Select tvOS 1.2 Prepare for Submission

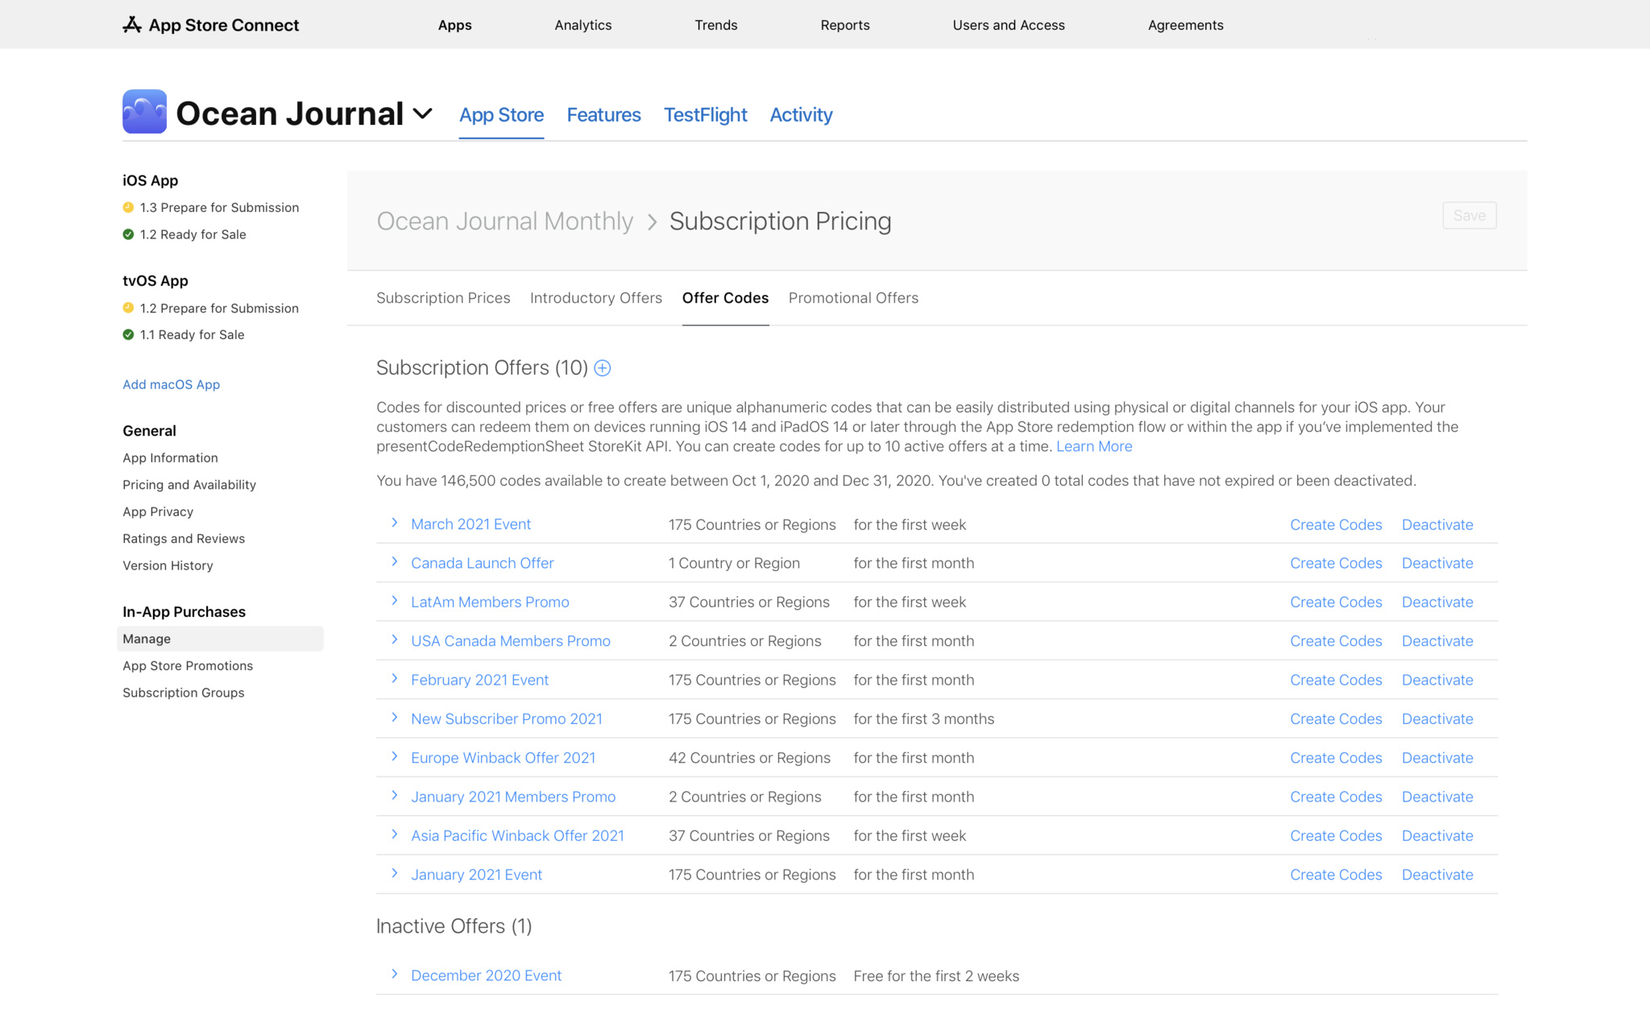(x=219, y=308)
